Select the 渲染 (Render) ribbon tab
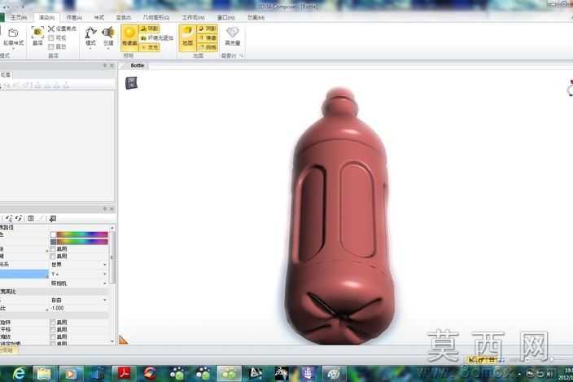The image size is (573, 382). [x=46, y=17]
